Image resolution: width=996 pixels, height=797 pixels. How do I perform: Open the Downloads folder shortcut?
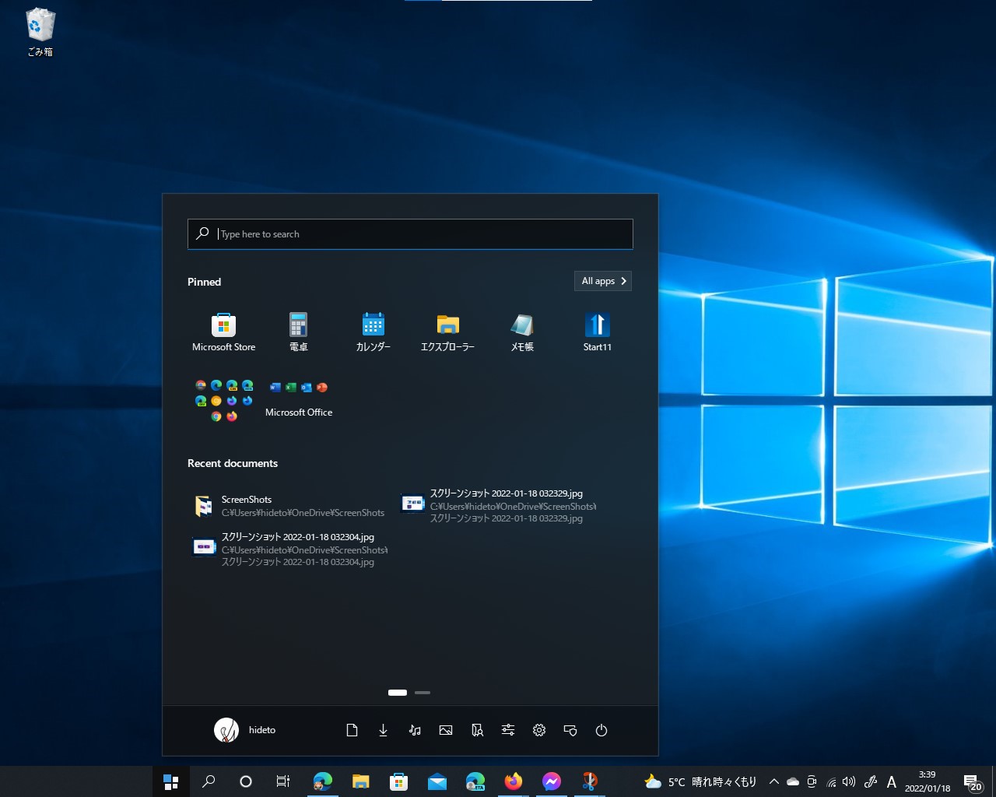click(x=384, y=730)
